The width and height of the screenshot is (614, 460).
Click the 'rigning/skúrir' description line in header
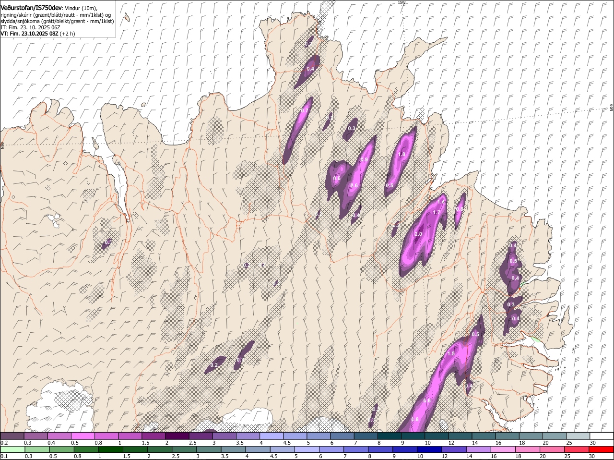pyautogui.click(x=55, y=15)
